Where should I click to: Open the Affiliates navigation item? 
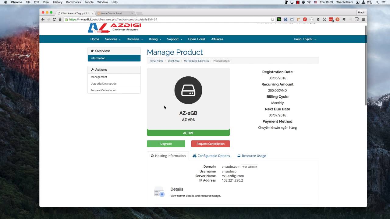217,39
